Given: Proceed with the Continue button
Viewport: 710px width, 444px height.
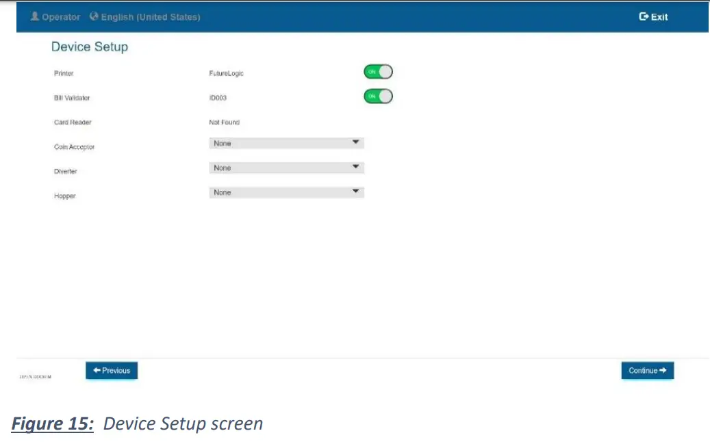Looking at the screenshot, I should [x=647, y=371].
